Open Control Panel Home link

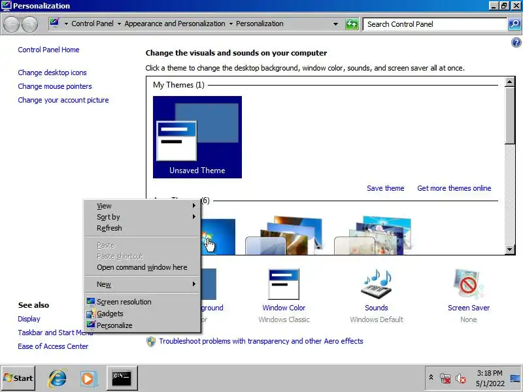coord(48,50)
